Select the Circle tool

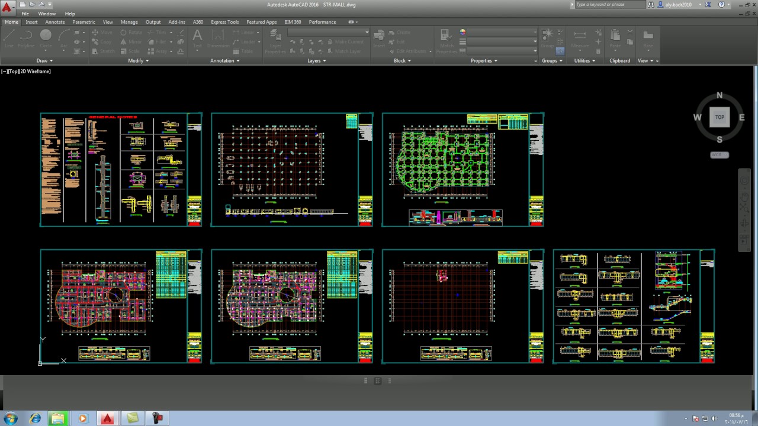click(x=46, y=39)
